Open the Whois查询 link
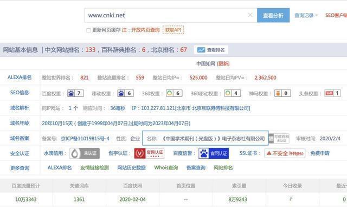The height and width of the screenshot is (207, 347). pyautogui.click(x=166, y=167)
